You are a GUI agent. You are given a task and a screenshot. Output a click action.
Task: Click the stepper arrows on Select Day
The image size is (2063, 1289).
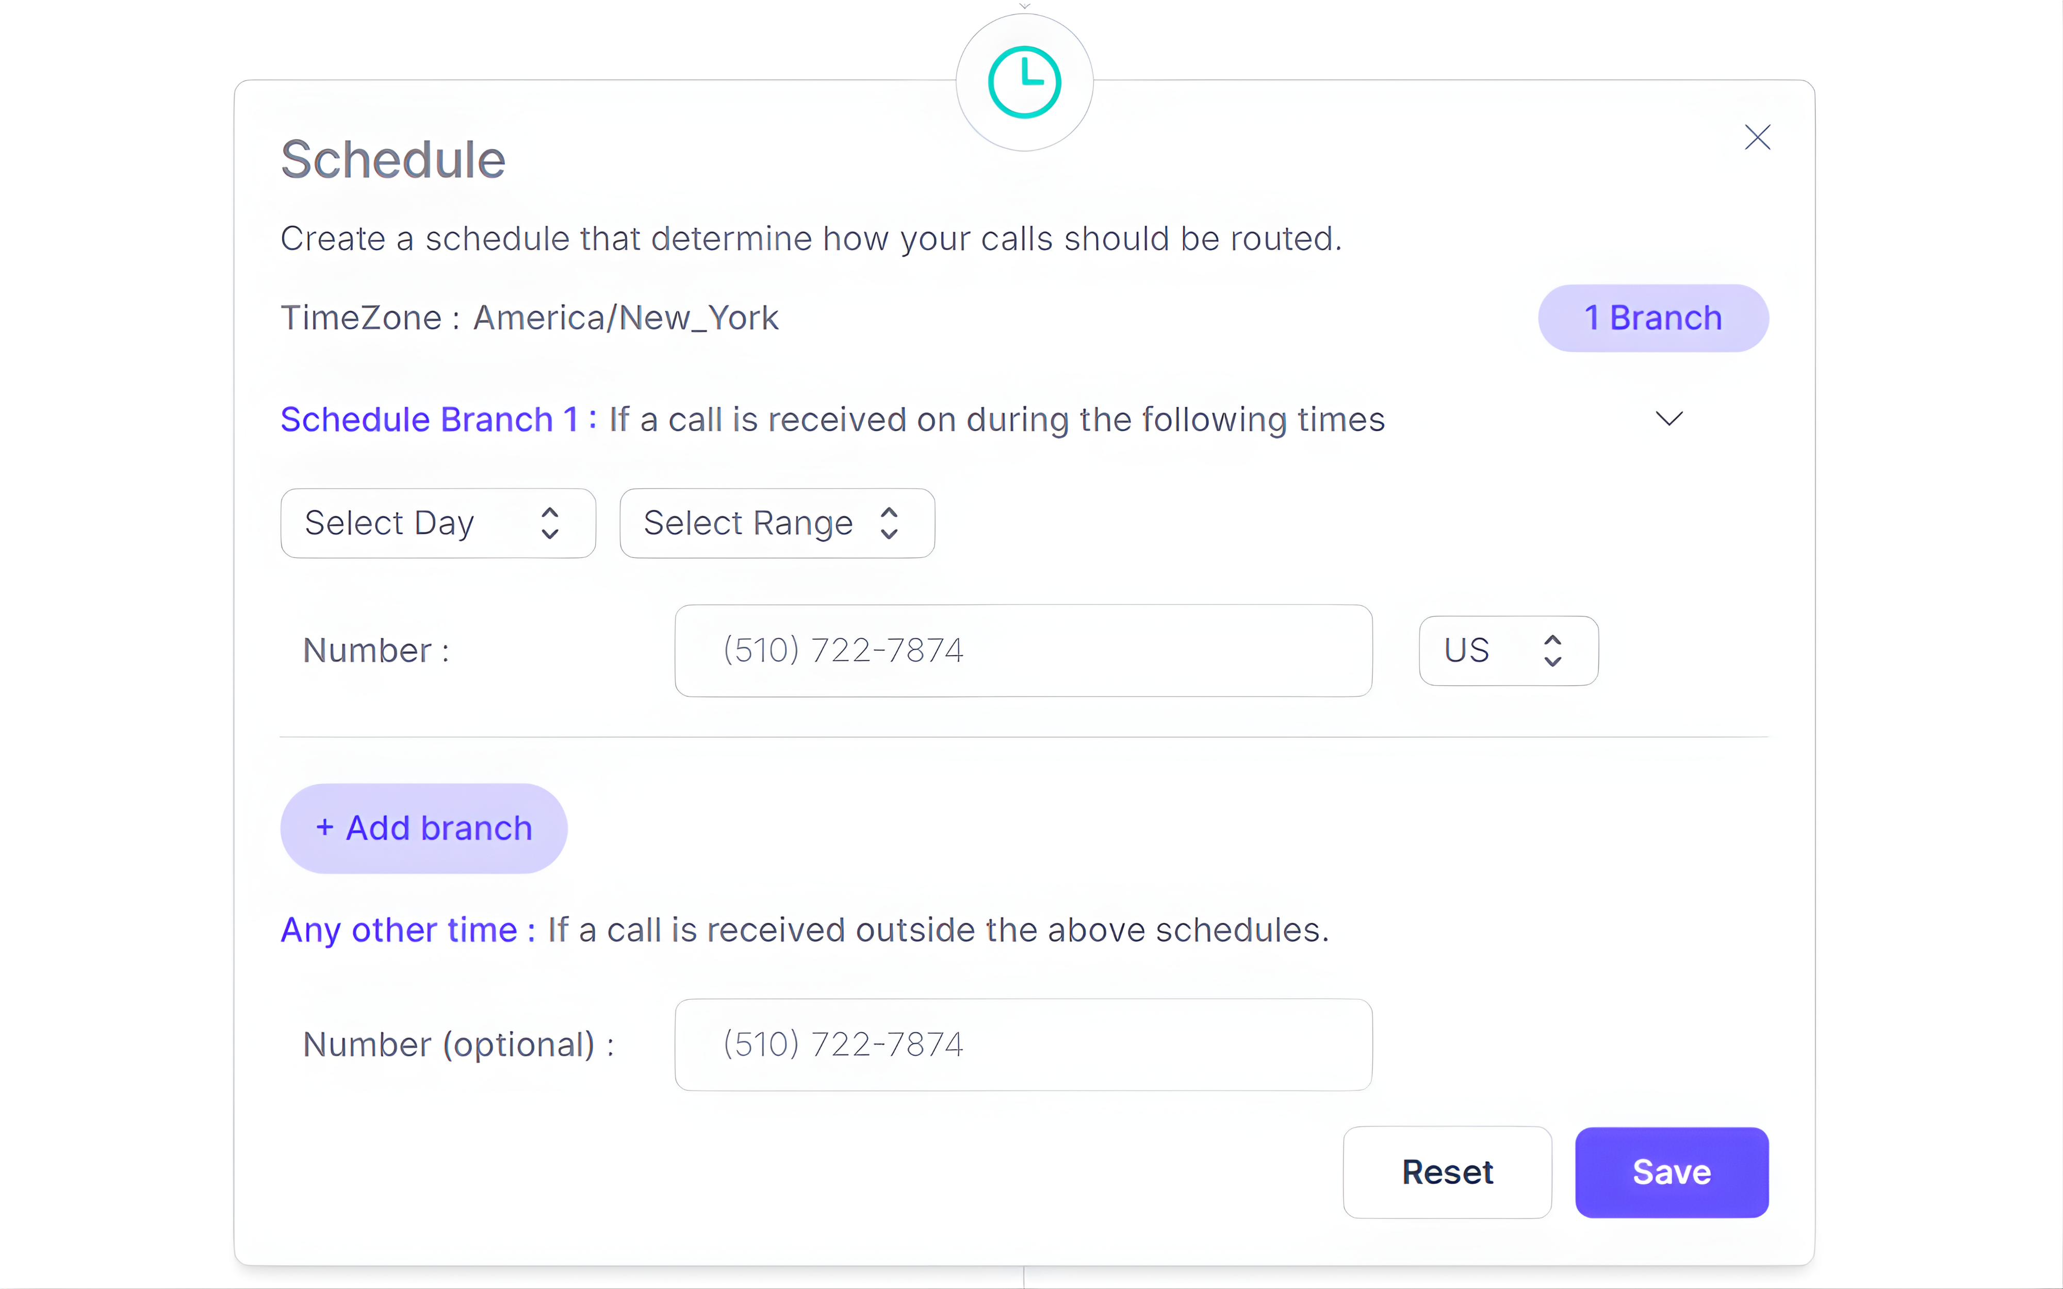coord(551,523)
